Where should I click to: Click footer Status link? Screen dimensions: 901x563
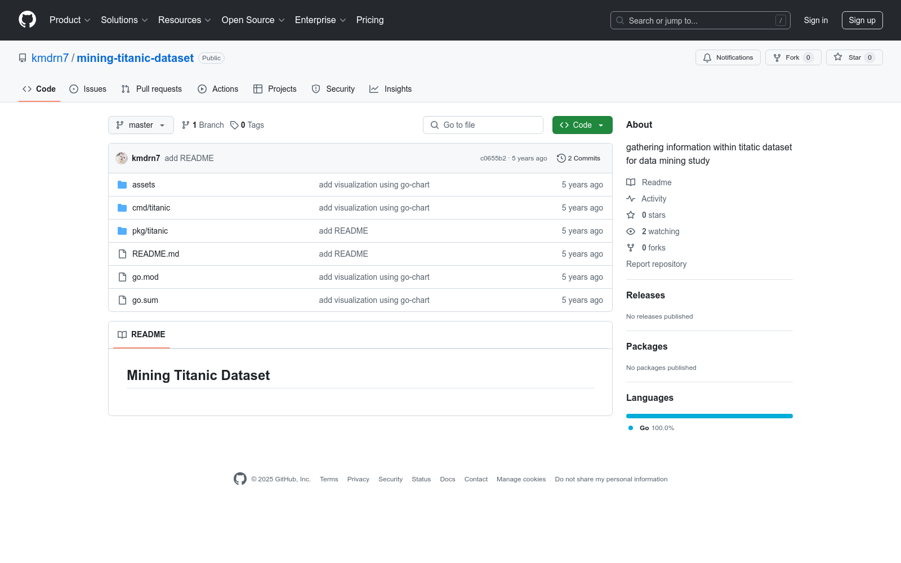pyautogui.click(x=421, y=479)
